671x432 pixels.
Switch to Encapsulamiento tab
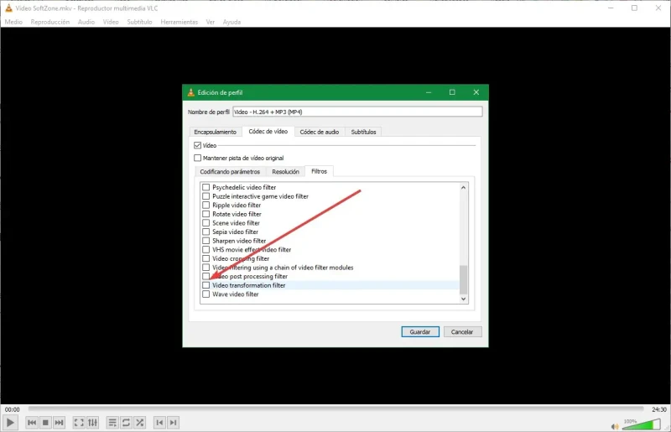(x=216, y=132)
